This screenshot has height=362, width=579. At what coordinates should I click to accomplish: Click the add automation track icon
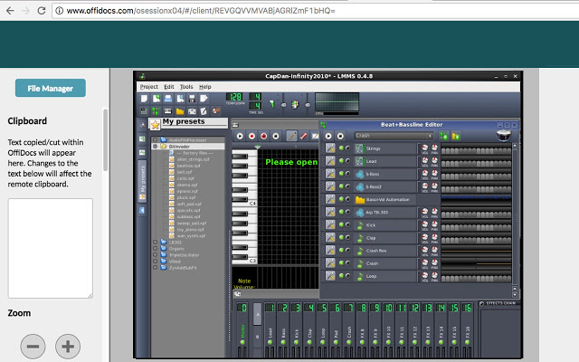tap(456, 137)
